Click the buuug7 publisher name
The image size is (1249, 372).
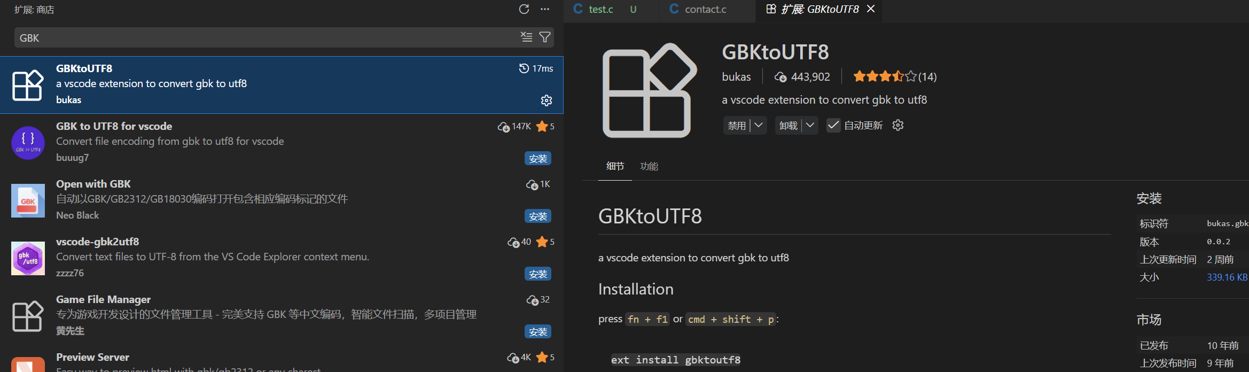click(x=73, y=158)
